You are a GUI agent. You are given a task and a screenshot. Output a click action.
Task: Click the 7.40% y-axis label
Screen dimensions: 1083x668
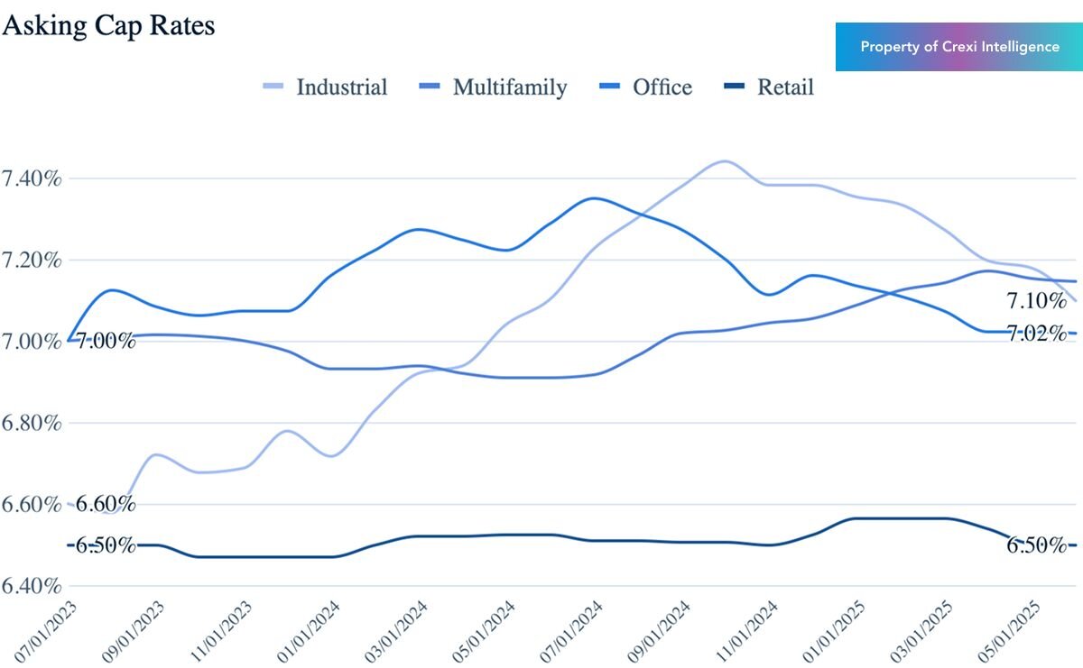tap(32, 178)
